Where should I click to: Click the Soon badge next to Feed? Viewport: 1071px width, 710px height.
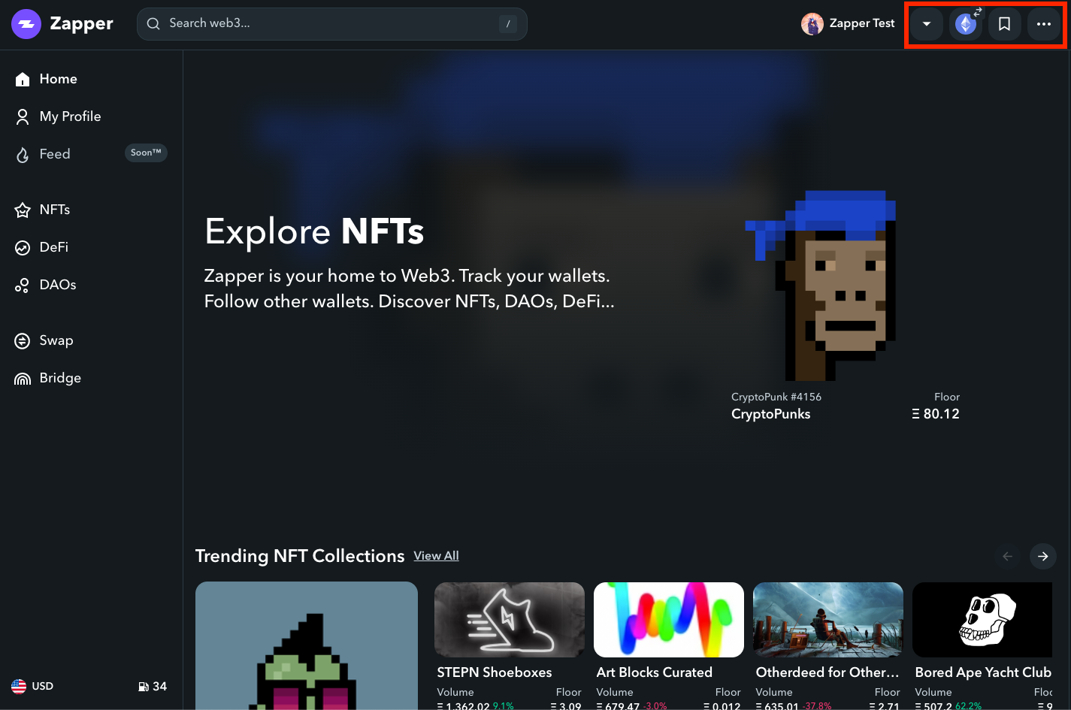click(146, 153)
